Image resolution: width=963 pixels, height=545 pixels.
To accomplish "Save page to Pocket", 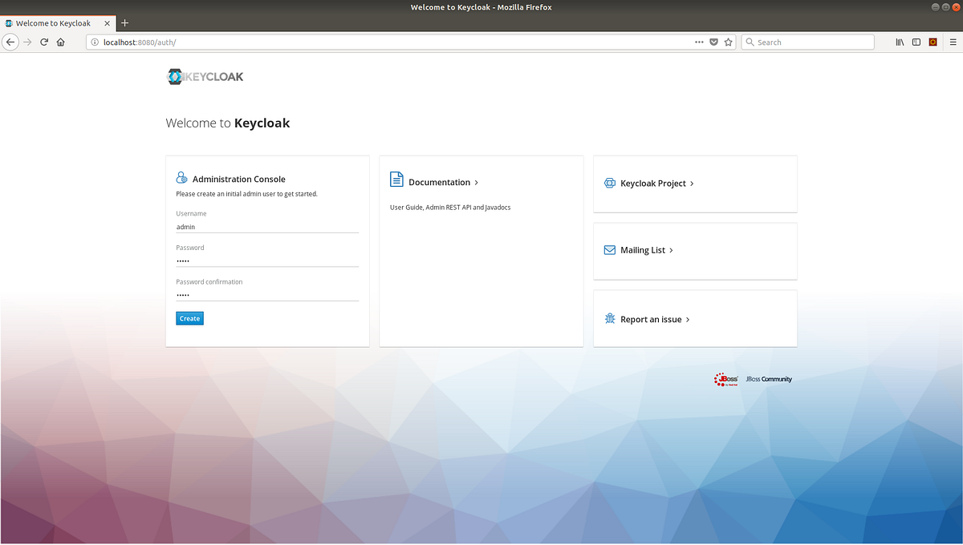I will (714, 42).
